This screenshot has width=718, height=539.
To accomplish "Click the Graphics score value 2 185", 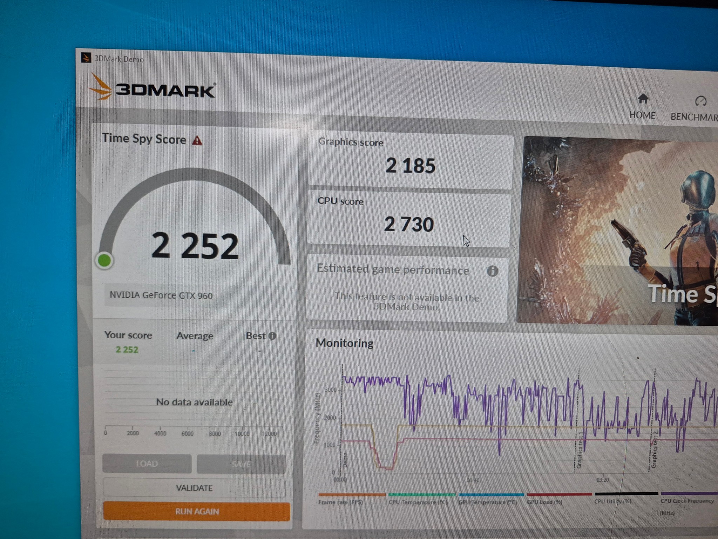I will (x=411, y=166).
